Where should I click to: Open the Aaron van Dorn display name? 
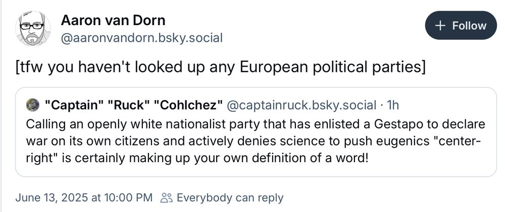pos(113,21)
